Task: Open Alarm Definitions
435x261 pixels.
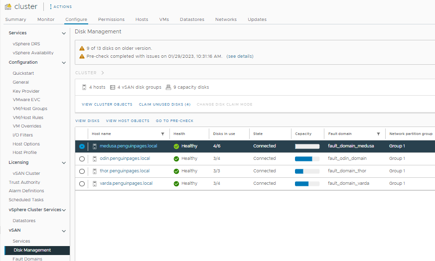Action: click(26, 191)
